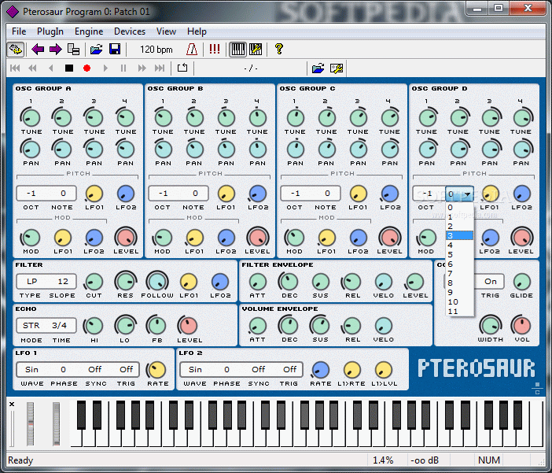
Task: Click the filter RES knob
Action: tap(125, 281)
